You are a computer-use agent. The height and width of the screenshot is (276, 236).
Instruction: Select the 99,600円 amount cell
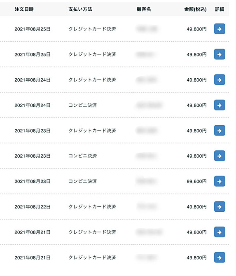point(196,181)
